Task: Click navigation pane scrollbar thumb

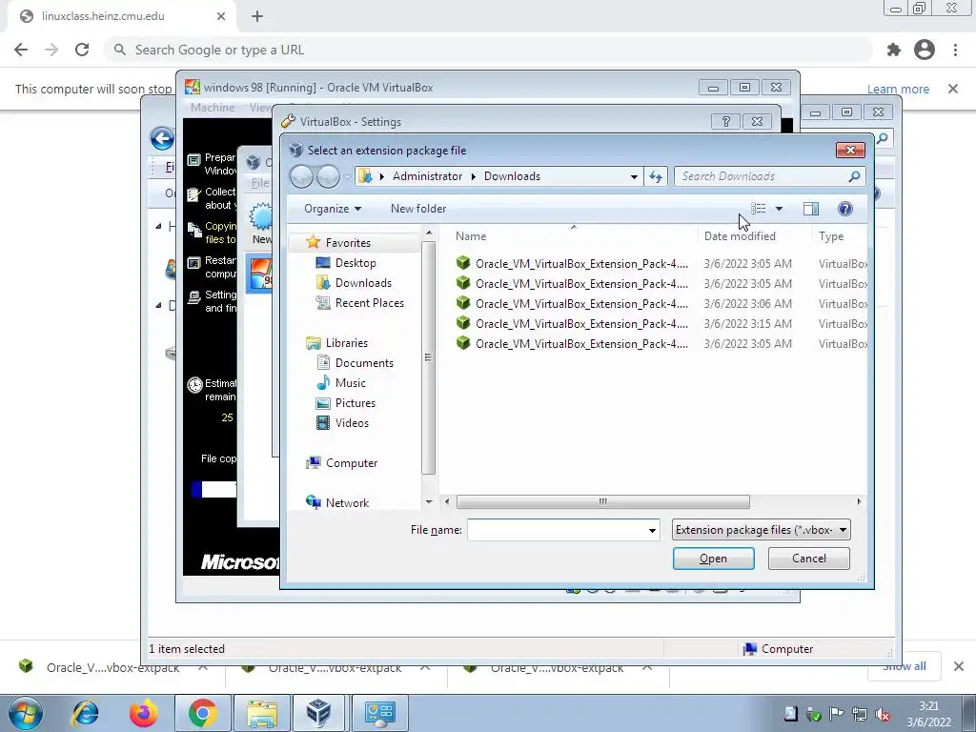Action: (428, 358)
